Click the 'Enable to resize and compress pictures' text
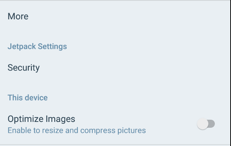 pyautogui.click(x=77, y=130)
